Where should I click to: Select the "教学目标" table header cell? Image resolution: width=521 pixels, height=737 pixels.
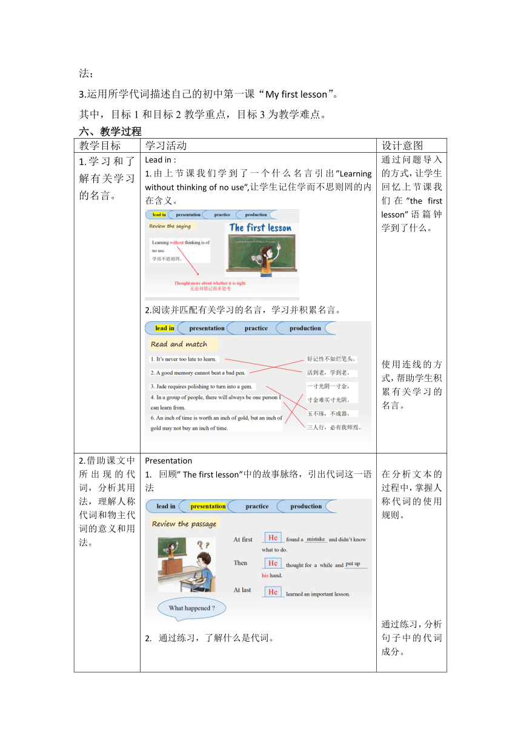coord(107,145)
